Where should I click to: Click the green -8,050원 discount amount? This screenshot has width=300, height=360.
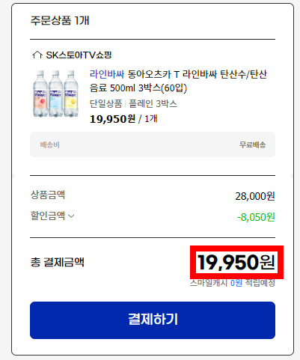256,217
